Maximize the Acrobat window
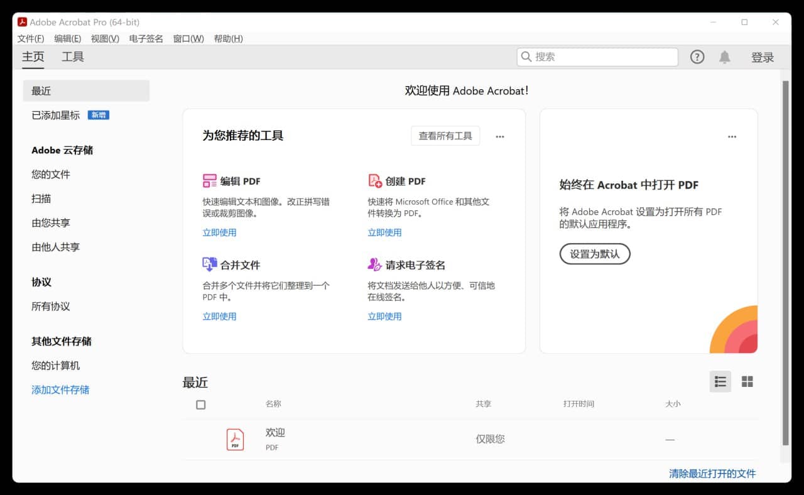The width and height of the screenshot is (804, 495). tap(744, 22)
